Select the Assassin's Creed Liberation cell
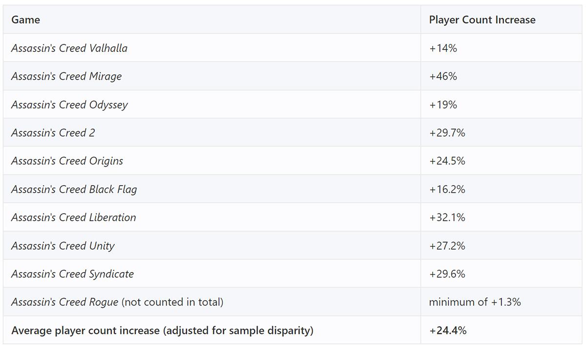This screenshot has height=347, width=586. pos(212,217)
